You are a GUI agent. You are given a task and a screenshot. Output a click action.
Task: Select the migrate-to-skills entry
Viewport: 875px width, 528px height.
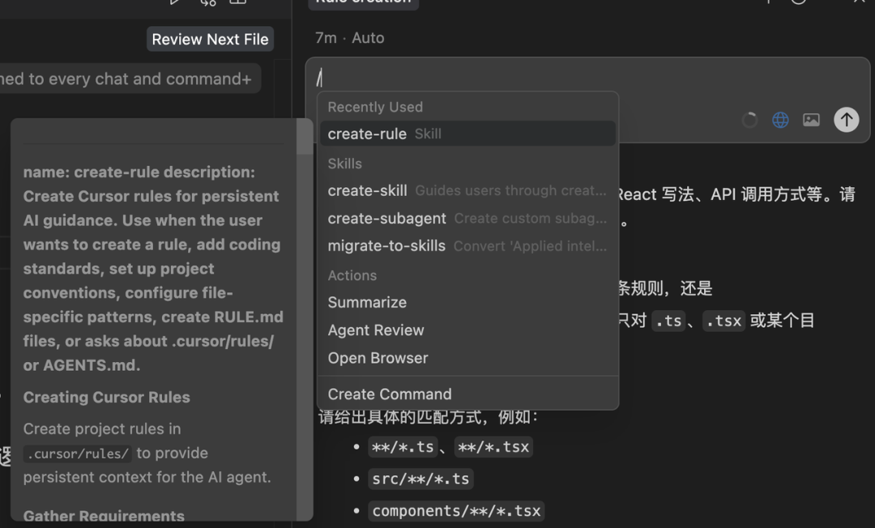(x=467, y=246)
